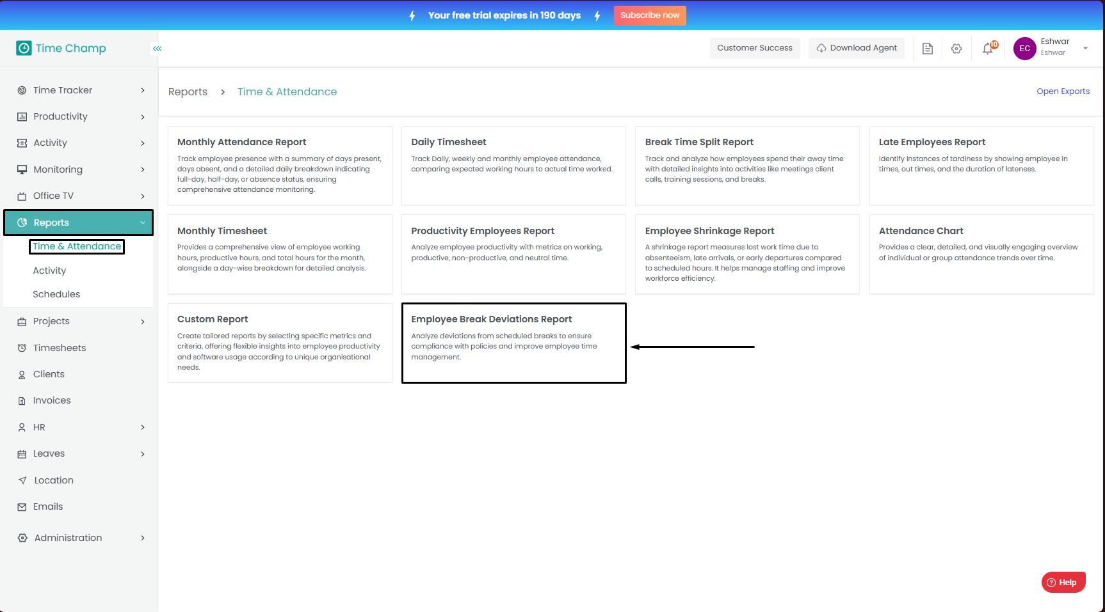Expand the Administration menu chevron
The height and width of the screenshot is (612, 1105).
pyautogui.click(x=143, y=538)
